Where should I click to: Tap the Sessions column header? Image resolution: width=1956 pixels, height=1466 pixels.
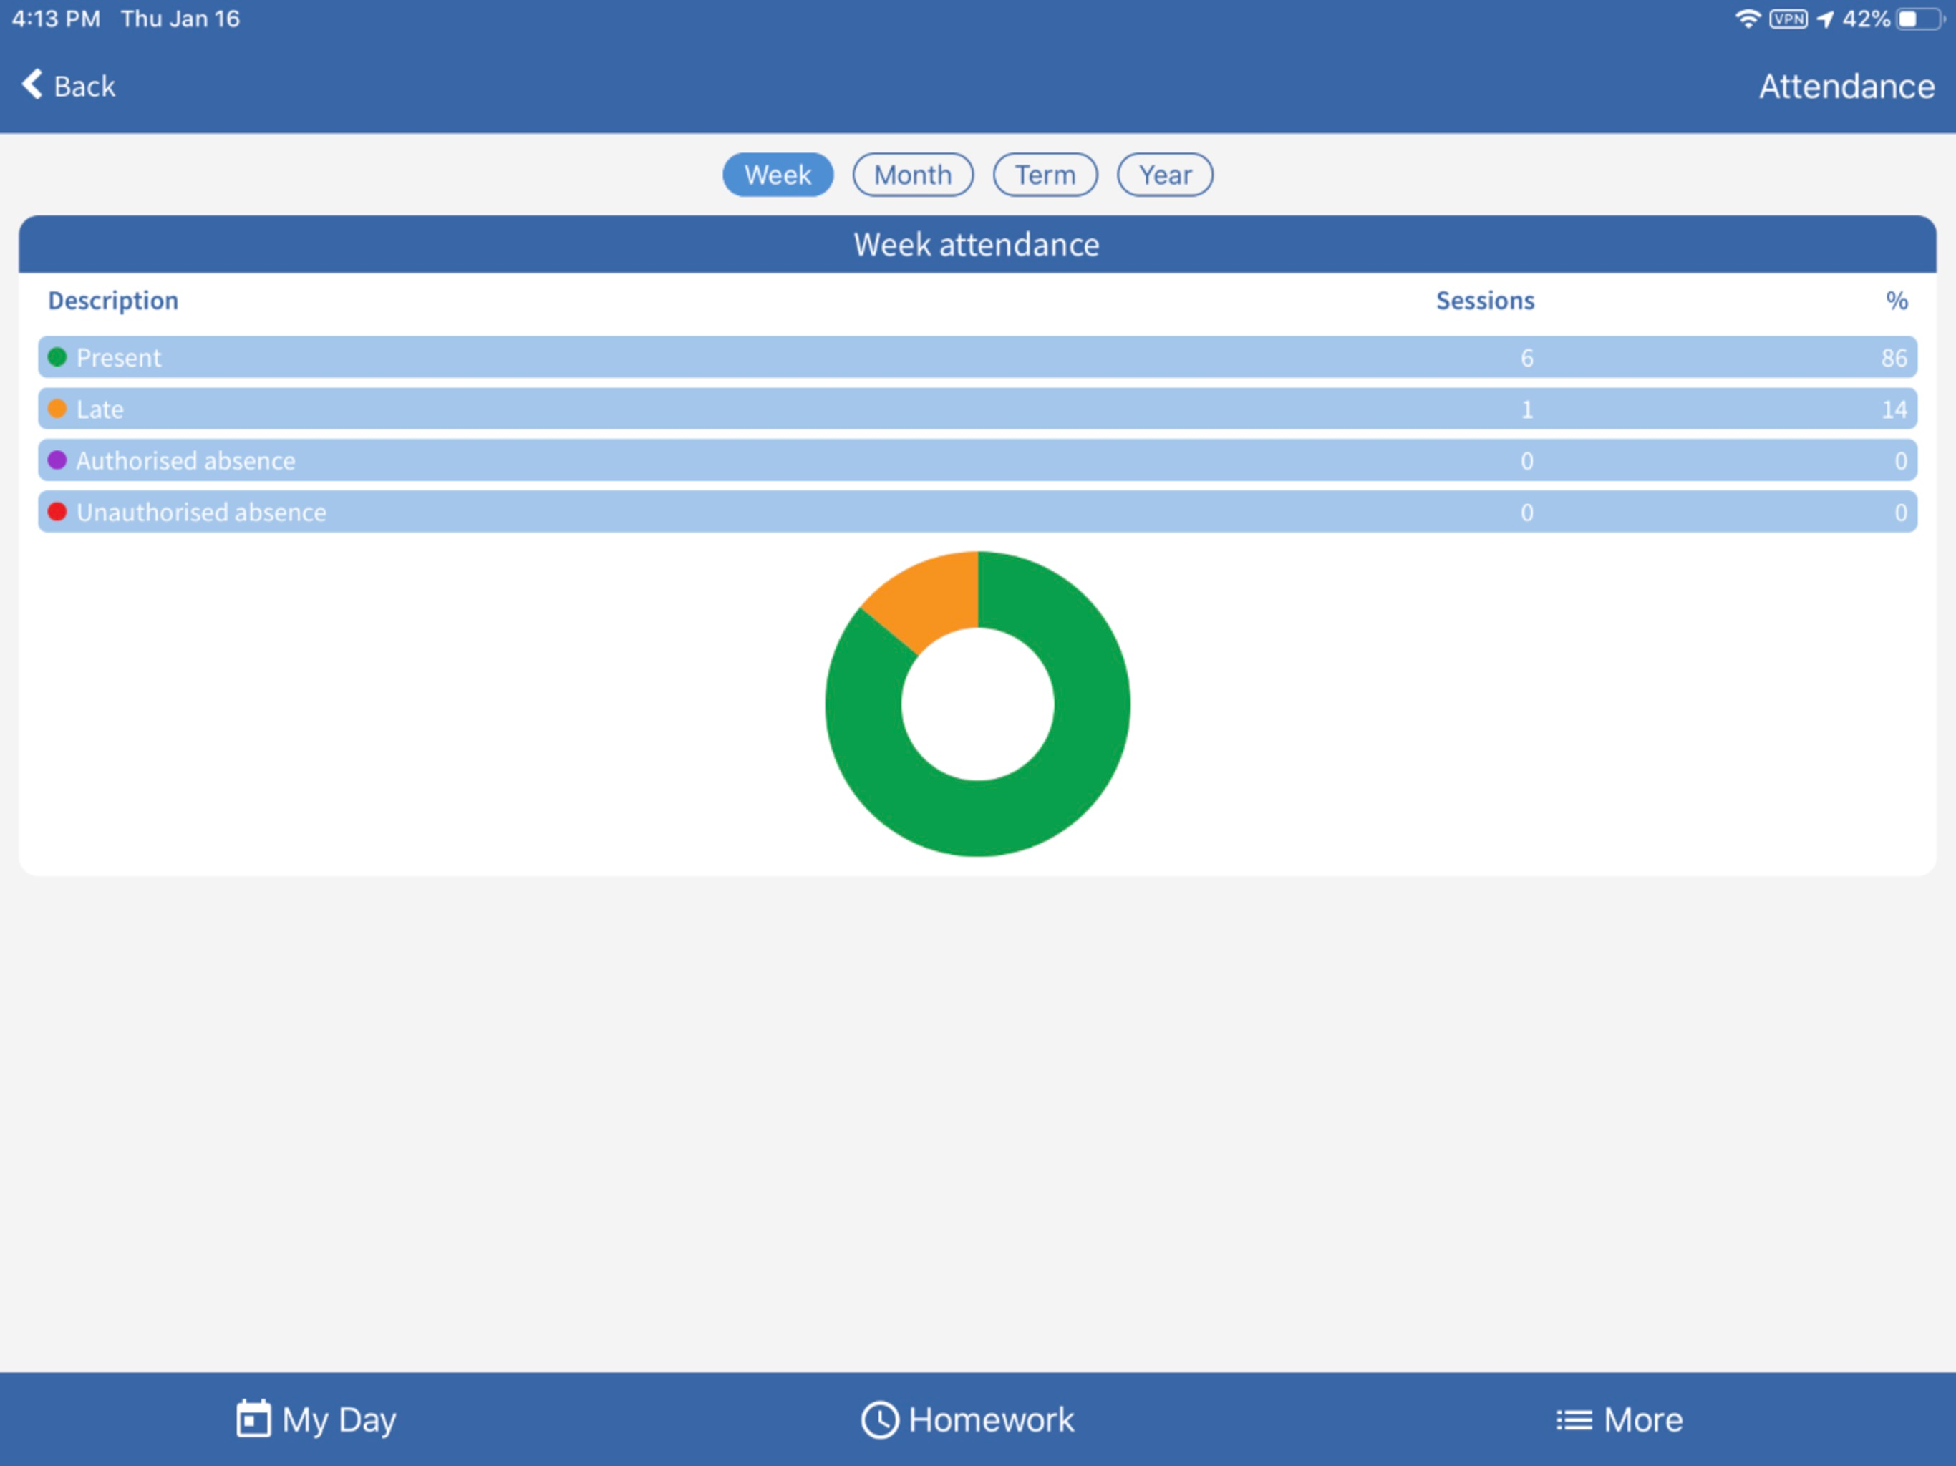(1485, 301)
